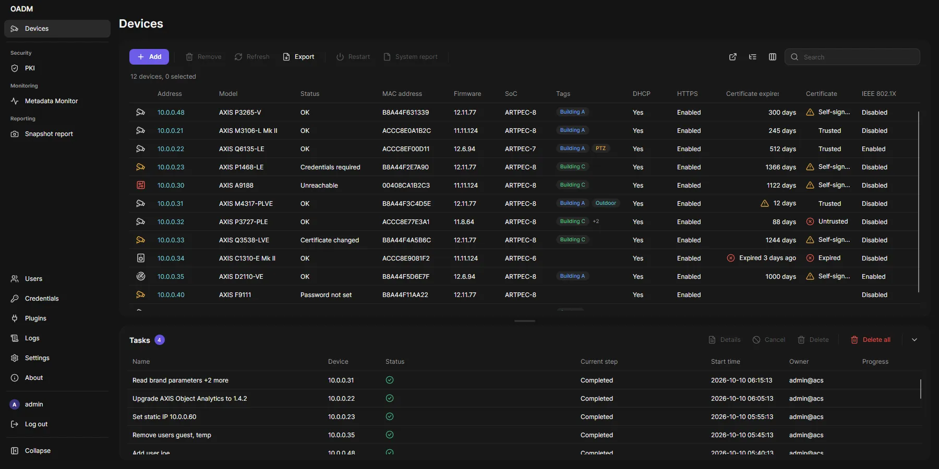Expand +2 tags on AXIS P3727-PLE row

[x=596, y=221]
